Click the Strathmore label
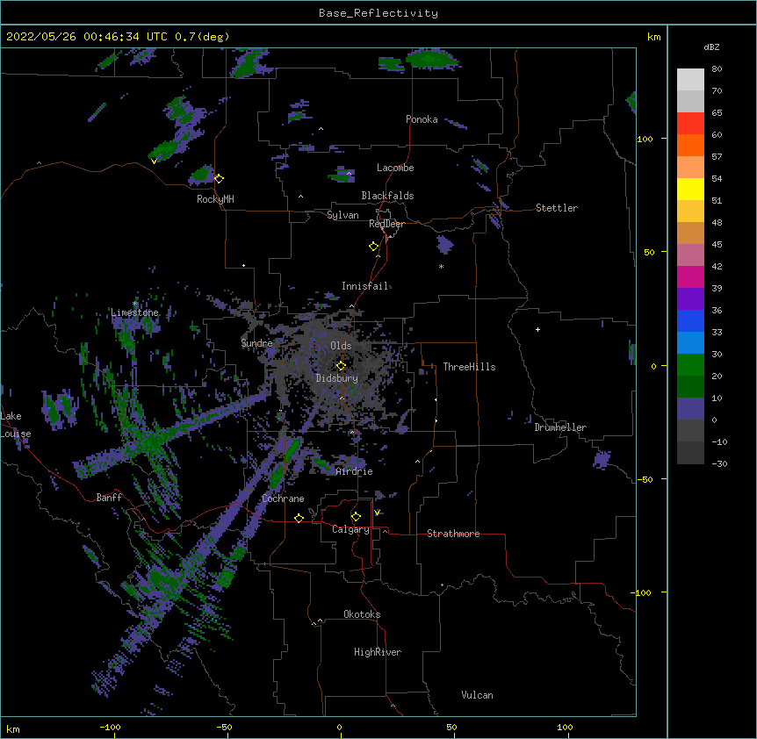 coord(453,534)
